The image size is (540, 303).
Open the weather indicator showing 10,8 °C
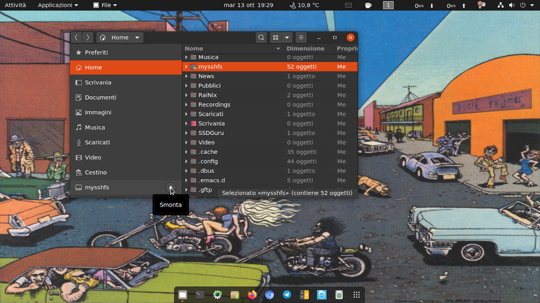[304, 5]
